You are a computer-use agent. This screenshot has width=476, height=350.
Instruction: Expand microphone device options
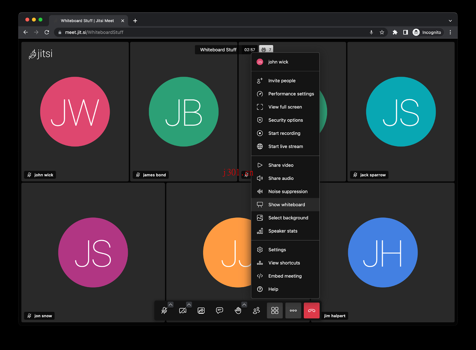tap(170, 304)
